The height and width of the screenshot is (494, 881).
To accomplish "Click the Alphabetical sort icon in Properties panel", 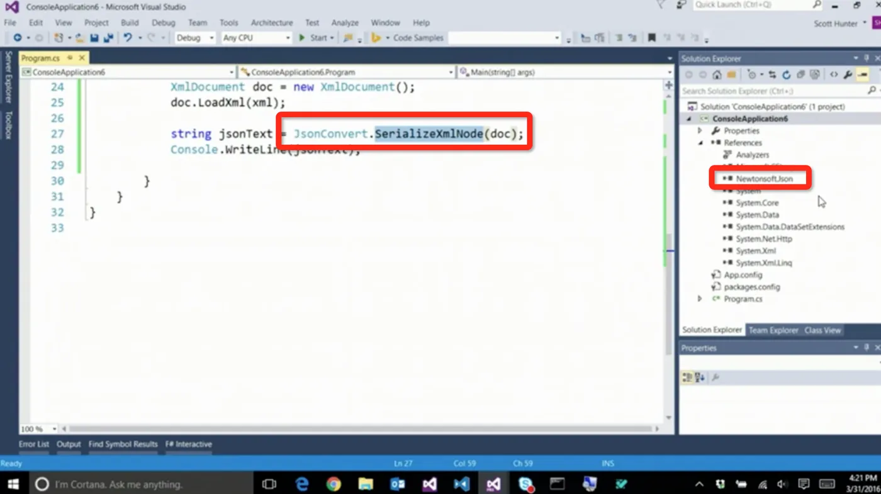I will (700, 378).
